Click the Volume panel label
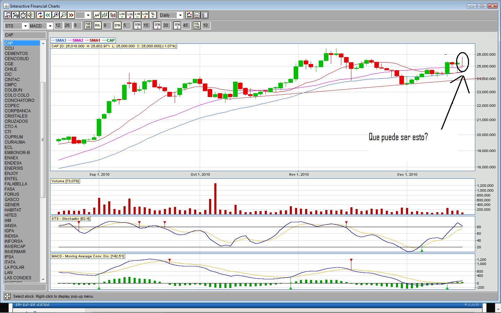 [65, 181]
